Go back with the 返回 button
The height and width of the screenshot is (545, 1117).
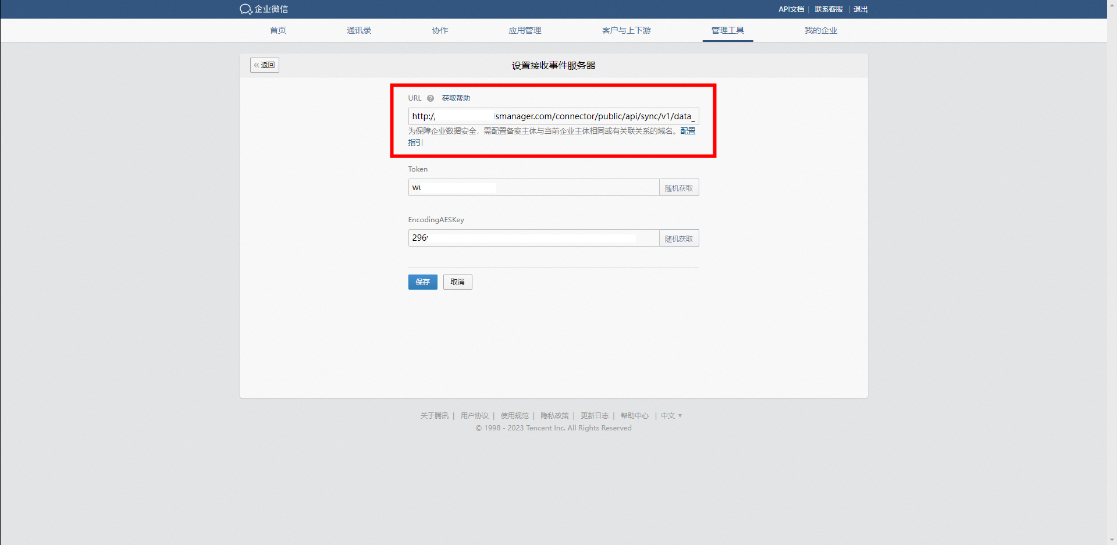click(265, 65)
